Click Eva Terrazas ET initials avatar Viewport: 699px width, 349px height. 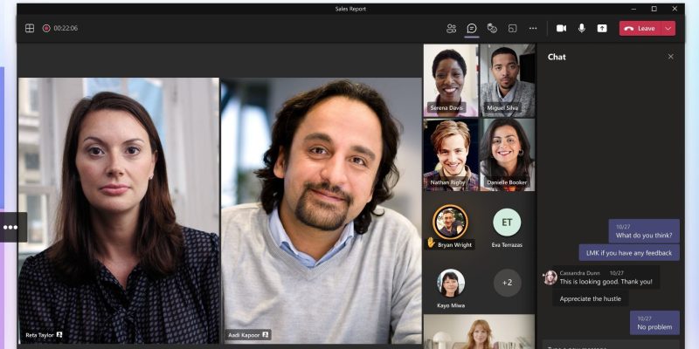[x=507, y=222]
